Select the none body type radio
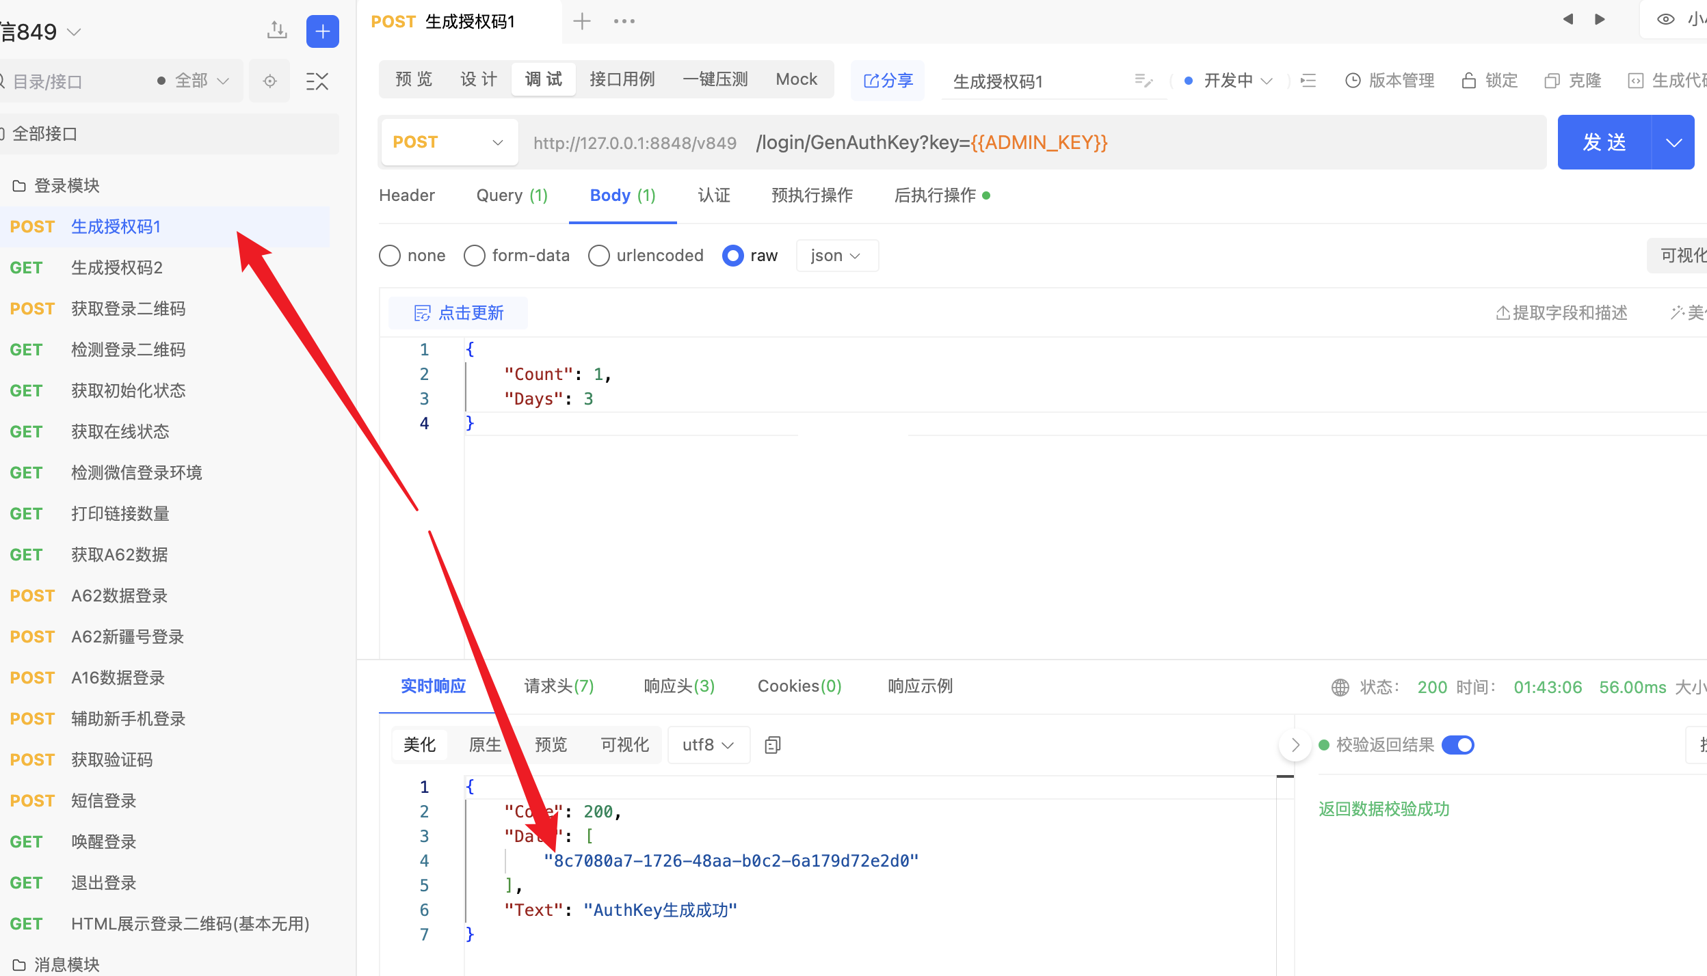Screen dimensions: 1707x976 (x=390, y=256)
